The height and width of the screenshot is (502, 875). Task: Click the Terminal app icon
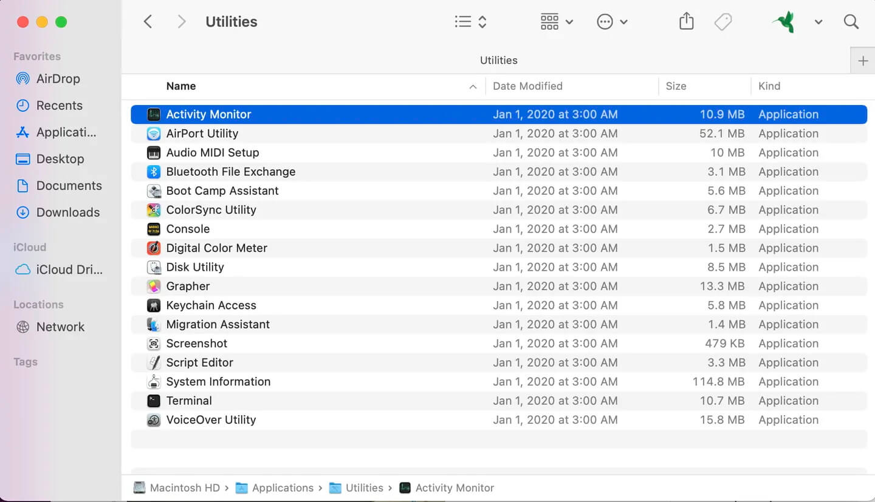pos(154,401)
